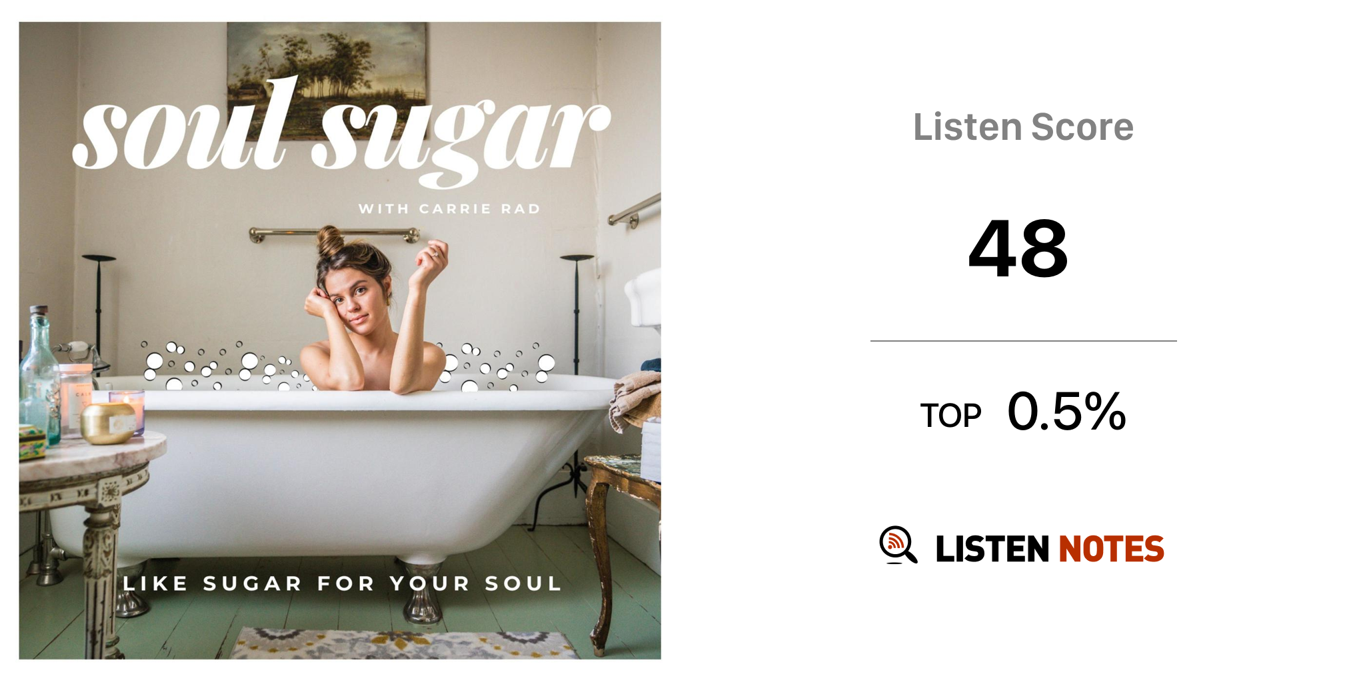Click the TOP label text
1365x682 pixels.
click(x=950, y=416)
